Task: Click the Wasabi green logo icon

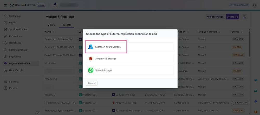Action: (x=90, y=70)
